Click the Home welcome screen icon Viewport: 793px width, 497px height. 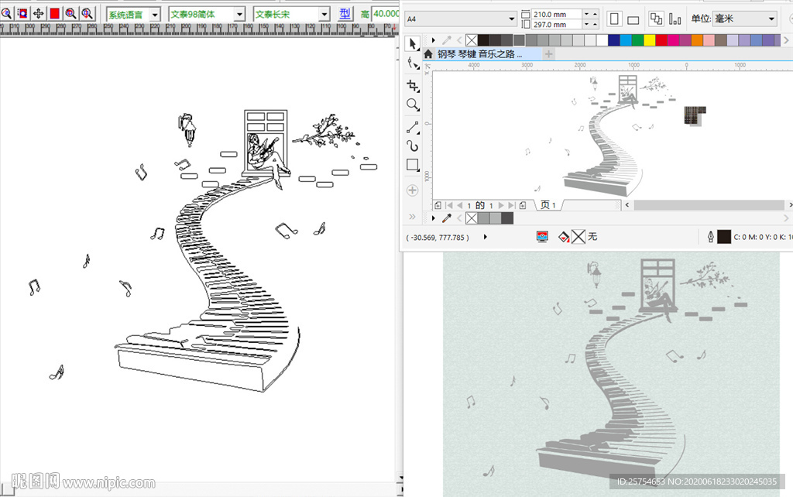tap(428, 54)
